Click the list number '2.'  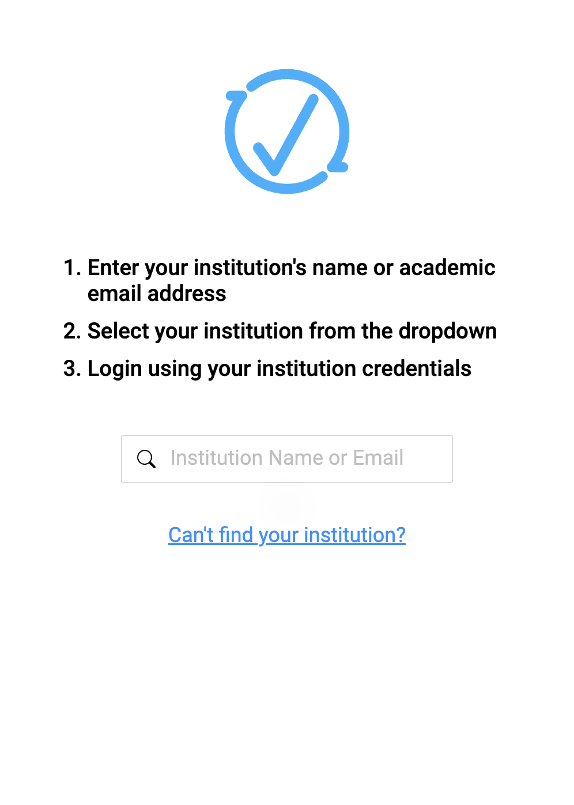(72, 331)
